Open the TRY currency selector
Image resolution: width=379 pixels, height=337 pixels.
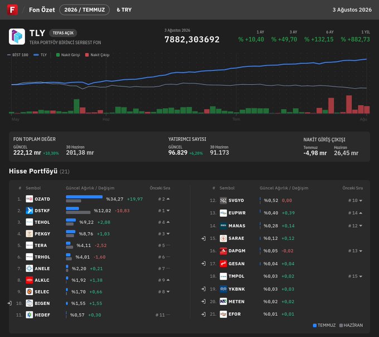tap(124, 9)
